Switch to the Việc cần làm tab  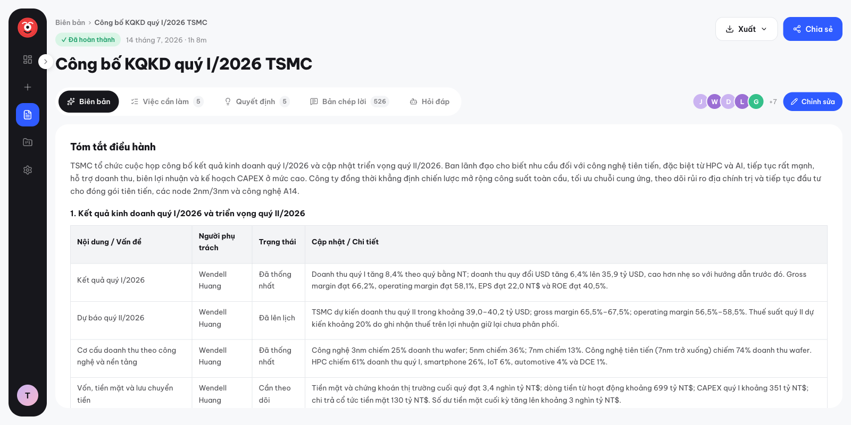(x=167, y=101)
